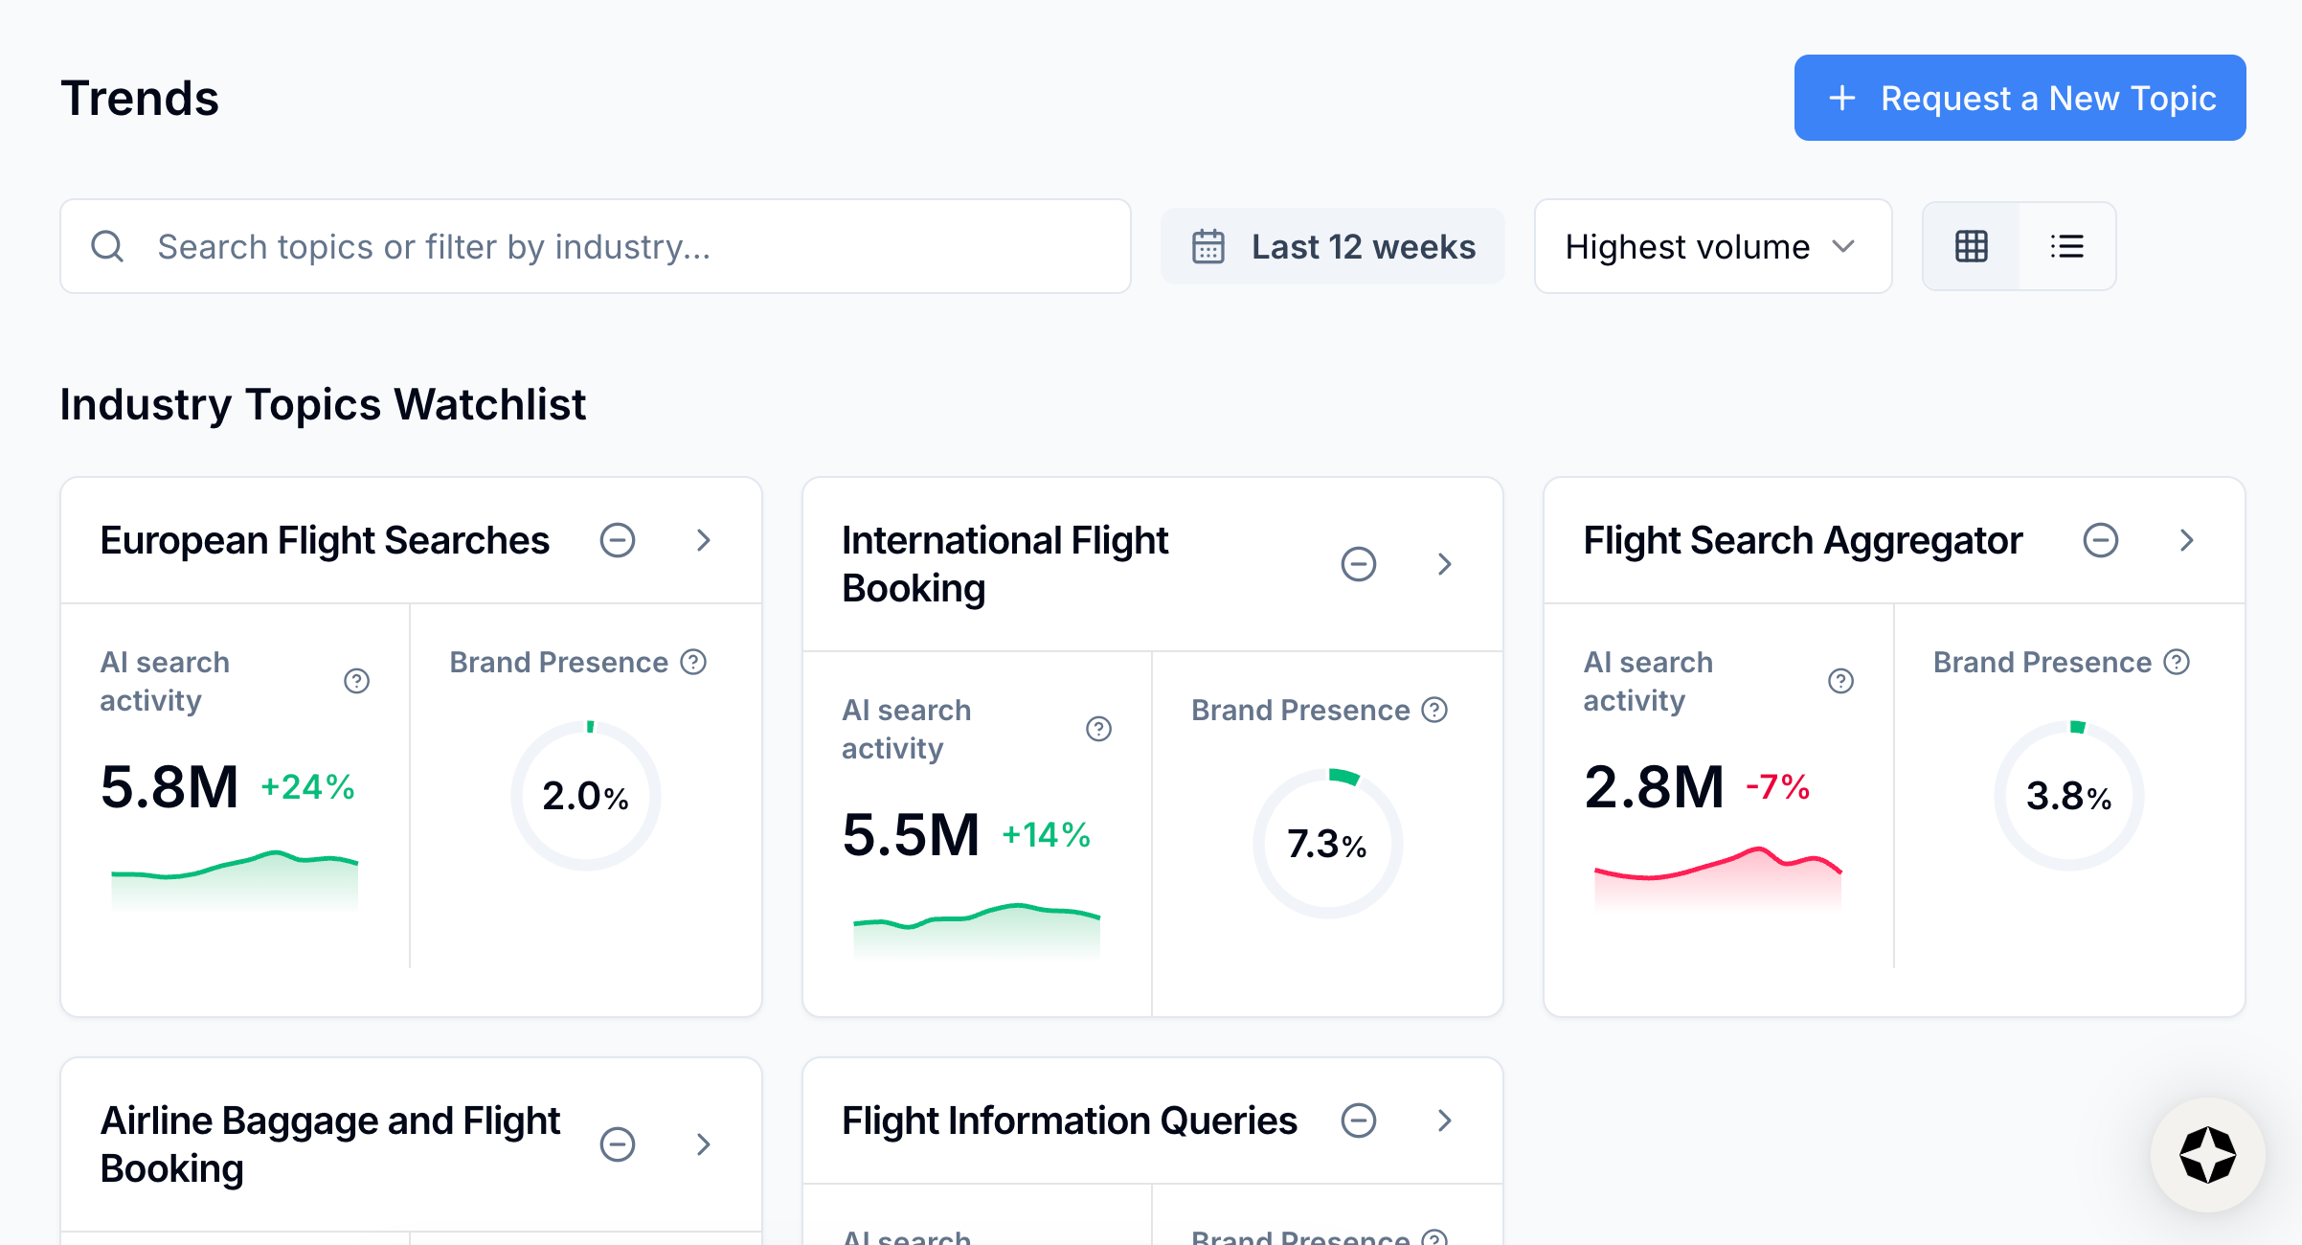2302x1245 pixels.
Task: Click Flight Search Aggregator's minus circle icon
Action: [2100, 540]
